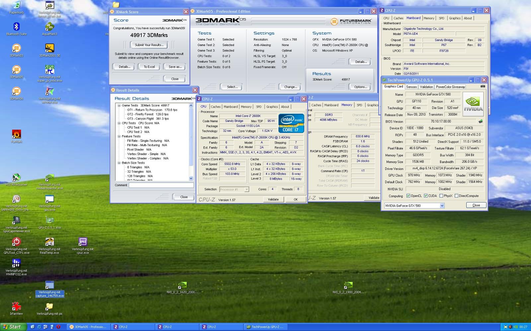The width and height of the screenshot is (531, 331).
Task: Open GPUTool_CTP1.exe shortcut icon
Action: (16, 242)
